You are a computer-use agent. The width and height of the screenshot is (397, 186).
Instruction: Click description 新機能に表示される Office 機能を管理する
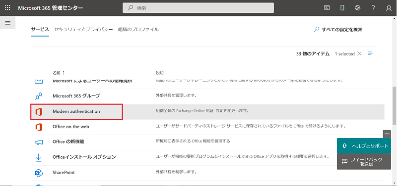coord(193,141)
